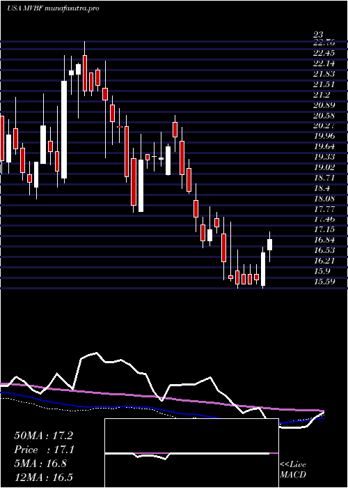Image resolution: width=348 pixels, height=488 pixels.
Task: Click the '12MA : 16.5' readout
Action: click(43, 478)
